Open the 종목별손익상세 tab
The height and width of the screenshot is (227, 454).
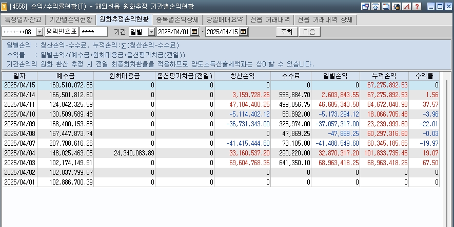(177, 19)
